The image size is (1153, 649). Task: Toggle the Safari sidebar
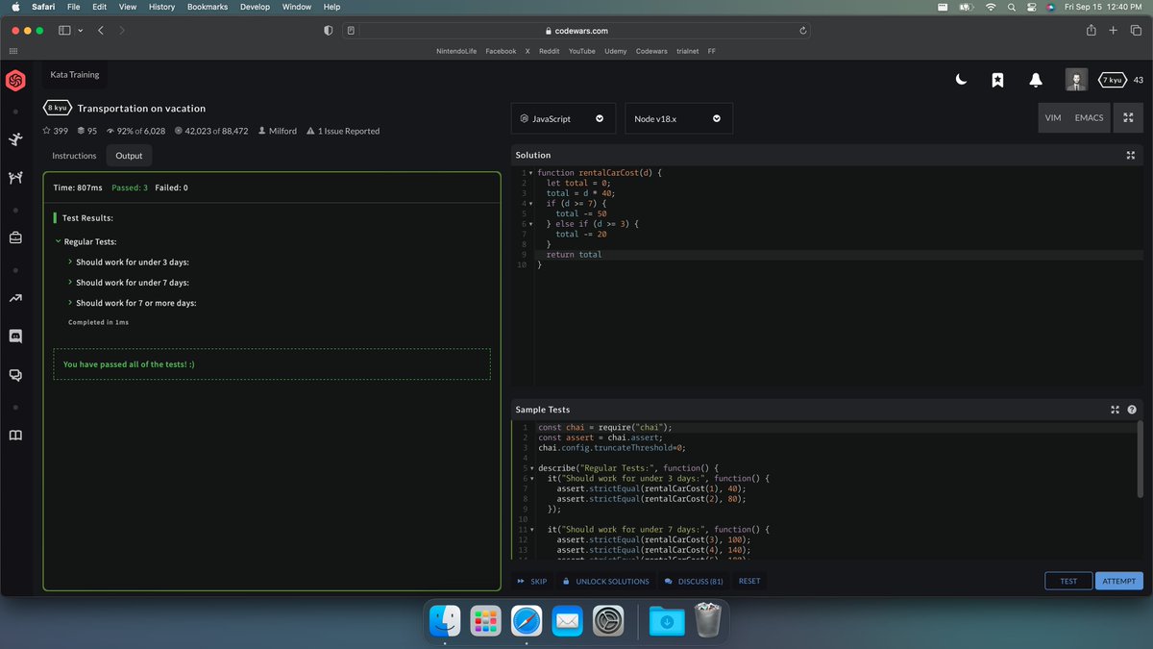click(65, 31)
